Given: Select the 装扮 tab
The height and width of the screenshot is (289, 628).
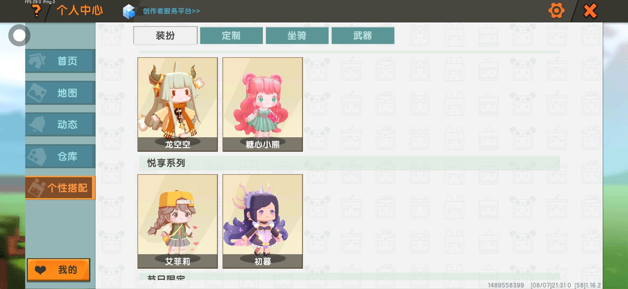Looking at the screenshot, I should pos(165,36).
